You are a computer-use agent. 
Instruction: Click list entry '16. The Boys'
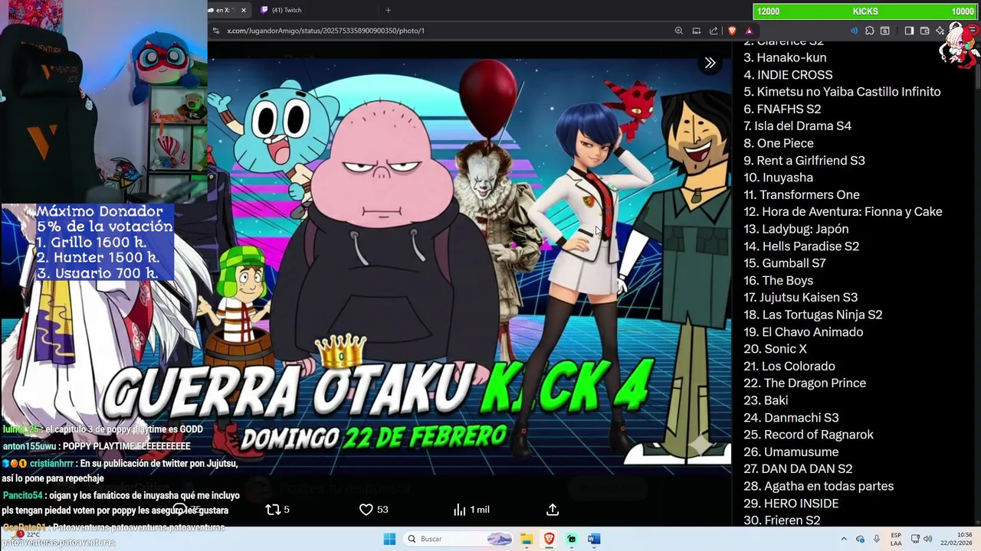pos(779,280)
